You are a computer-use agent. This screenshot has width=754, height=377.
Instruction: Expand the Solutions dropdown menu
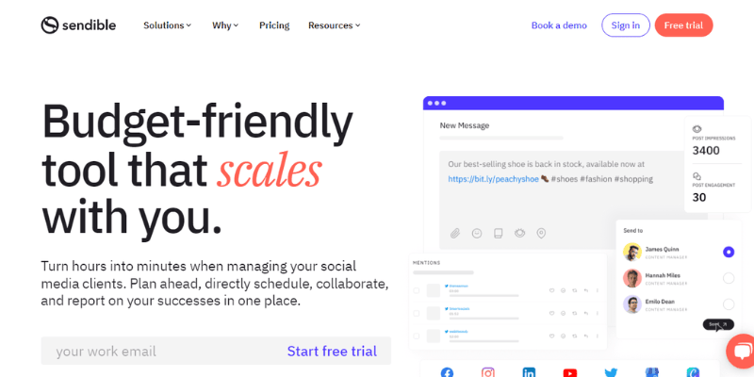(x=167, y=25)
